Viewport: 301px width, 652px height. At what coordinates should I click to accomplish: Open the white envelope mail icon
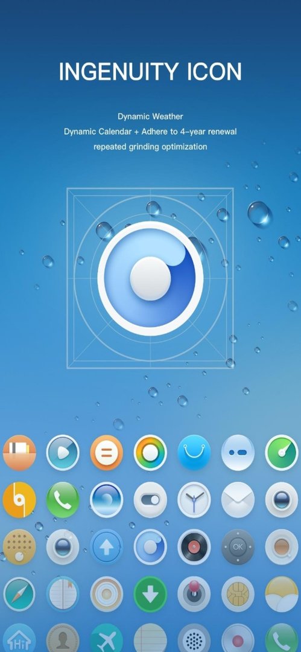pos(238,499)
